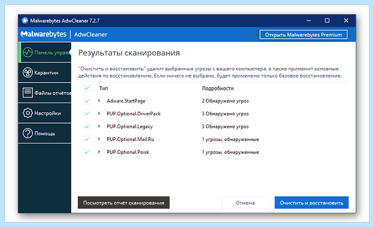This screenshot has height=227, width=374.
Task: Expand the Adware.StartPage threat group
Action: [x=99, y=101]
